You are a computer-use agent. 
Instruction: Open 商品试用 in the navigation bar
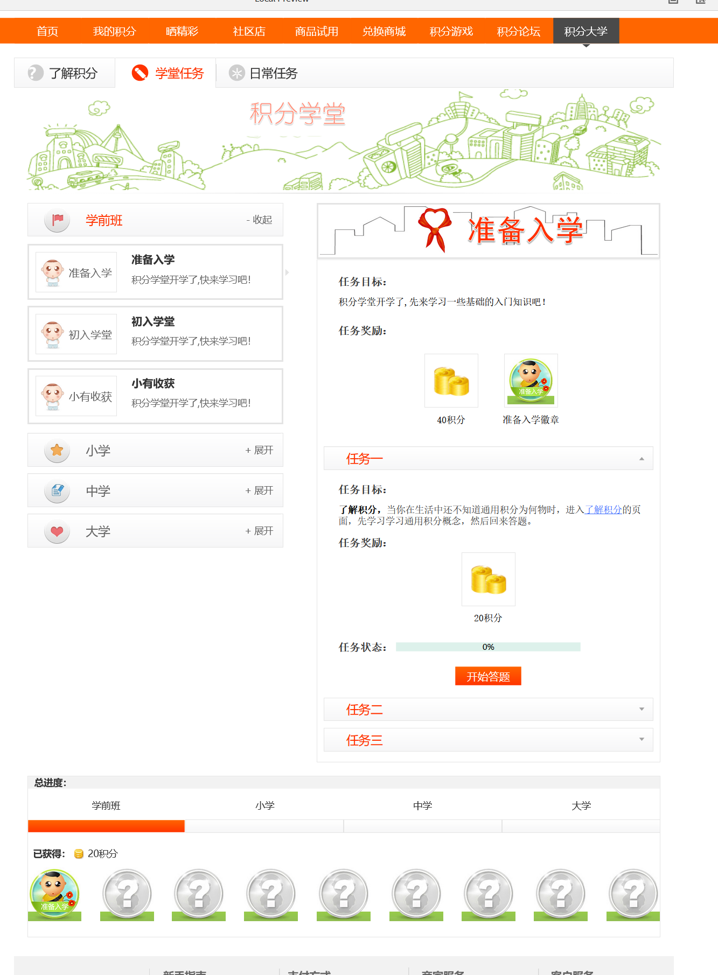[x=317, y=31]
